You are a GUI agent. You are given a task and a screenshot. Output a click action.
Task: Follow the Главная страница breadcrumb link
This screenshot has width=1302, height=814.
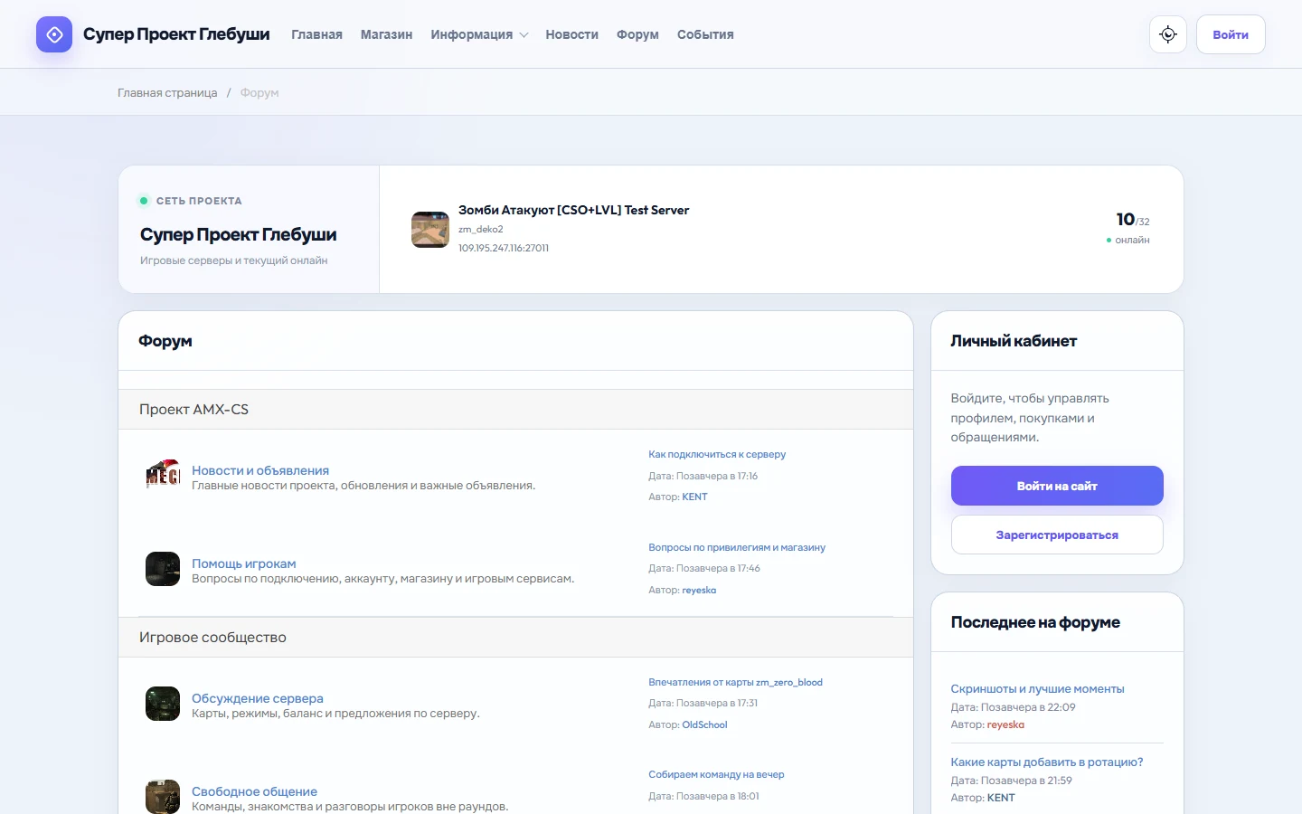pyautogui.click(x=167, y=92)
